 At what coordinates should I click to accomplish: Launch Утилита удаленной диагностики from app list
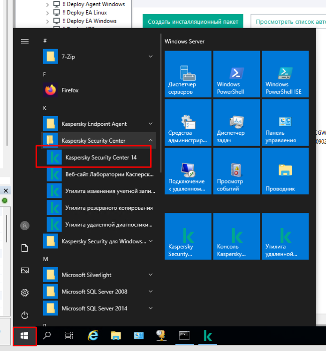tap(99, 225)
